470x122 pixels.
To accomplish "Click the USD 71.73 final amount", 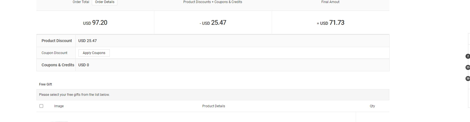I will coord(331,23).
